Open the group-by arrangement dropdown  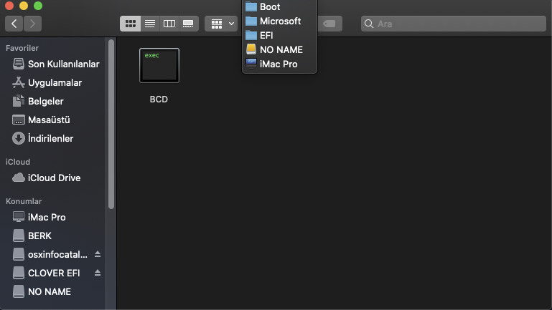pyautogui.click(x=221, y=24)
